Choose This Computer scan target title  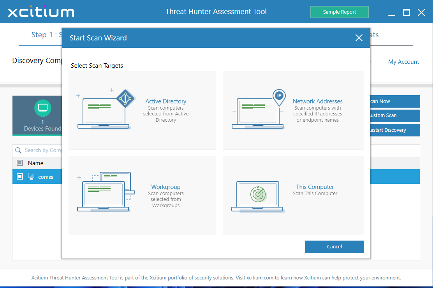click(315, 187)
